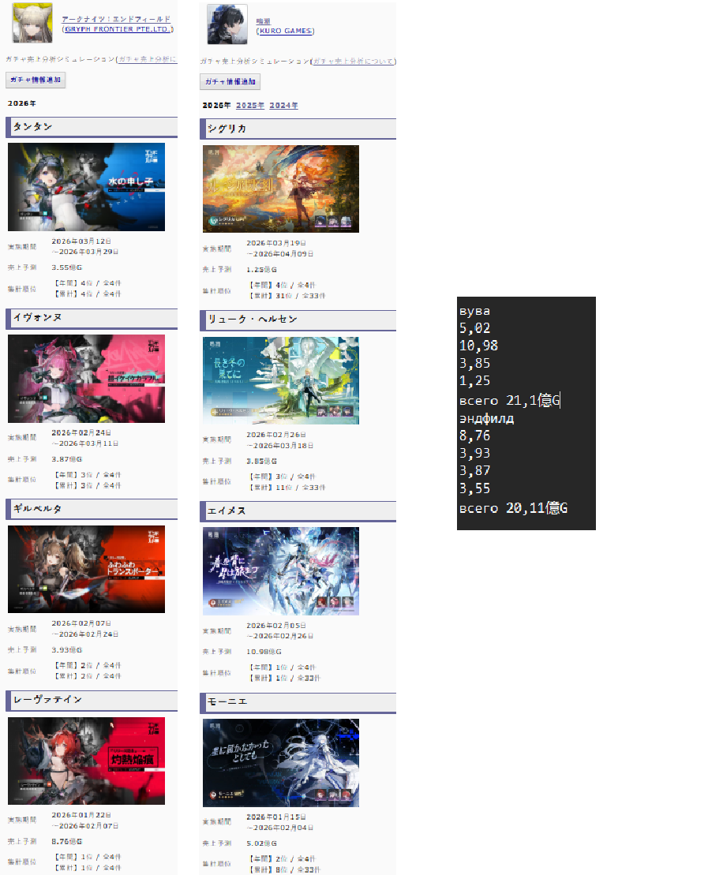Click the エイメス section heading
708x875 pixels.
coord(298,511)
